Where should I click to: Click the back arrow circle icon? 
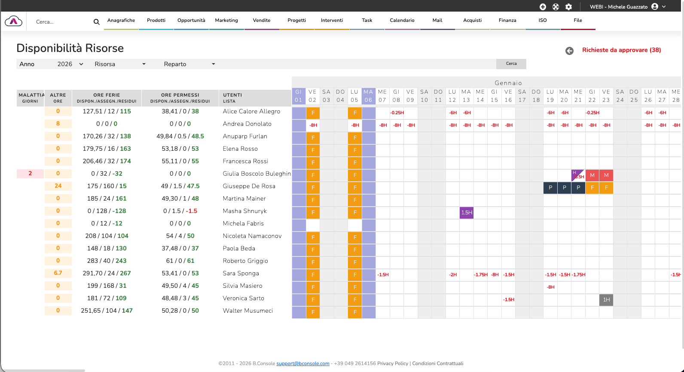click(569, 51)
